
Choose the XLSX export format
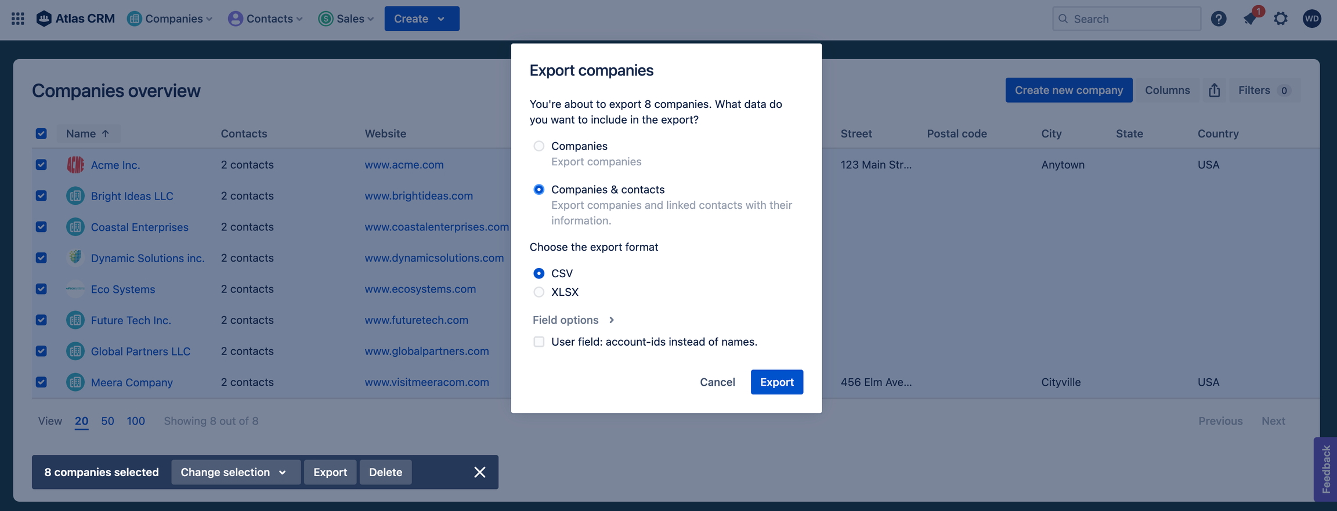[x=539, y=292]
